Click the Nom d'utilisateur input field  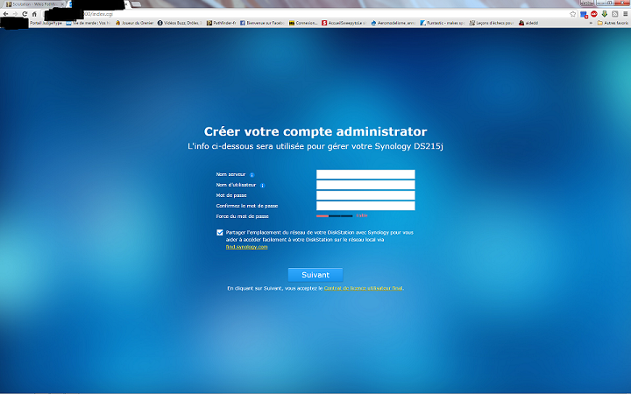(x=365, y=185)
